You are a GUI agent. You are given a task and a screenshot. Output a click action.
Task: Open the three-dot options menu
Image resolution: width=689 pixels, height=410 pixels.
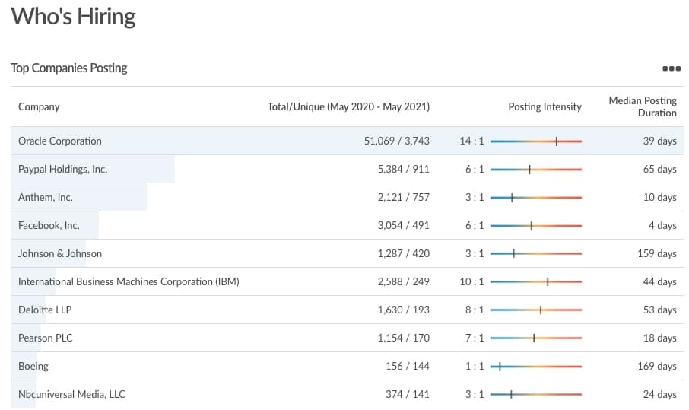click(672, 68)
